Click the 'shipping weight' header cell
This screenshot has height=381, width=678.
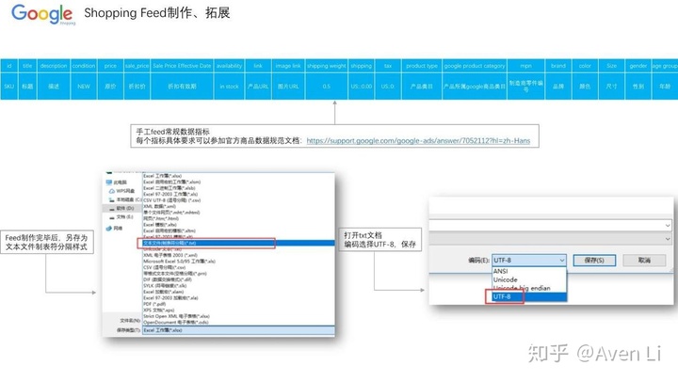[x=327, y=66]
